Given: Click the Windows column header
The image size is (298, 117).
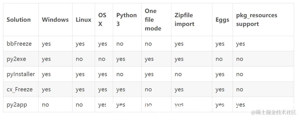Looking at the screenshot, I should pyautogui.click(x=55, y=20).
